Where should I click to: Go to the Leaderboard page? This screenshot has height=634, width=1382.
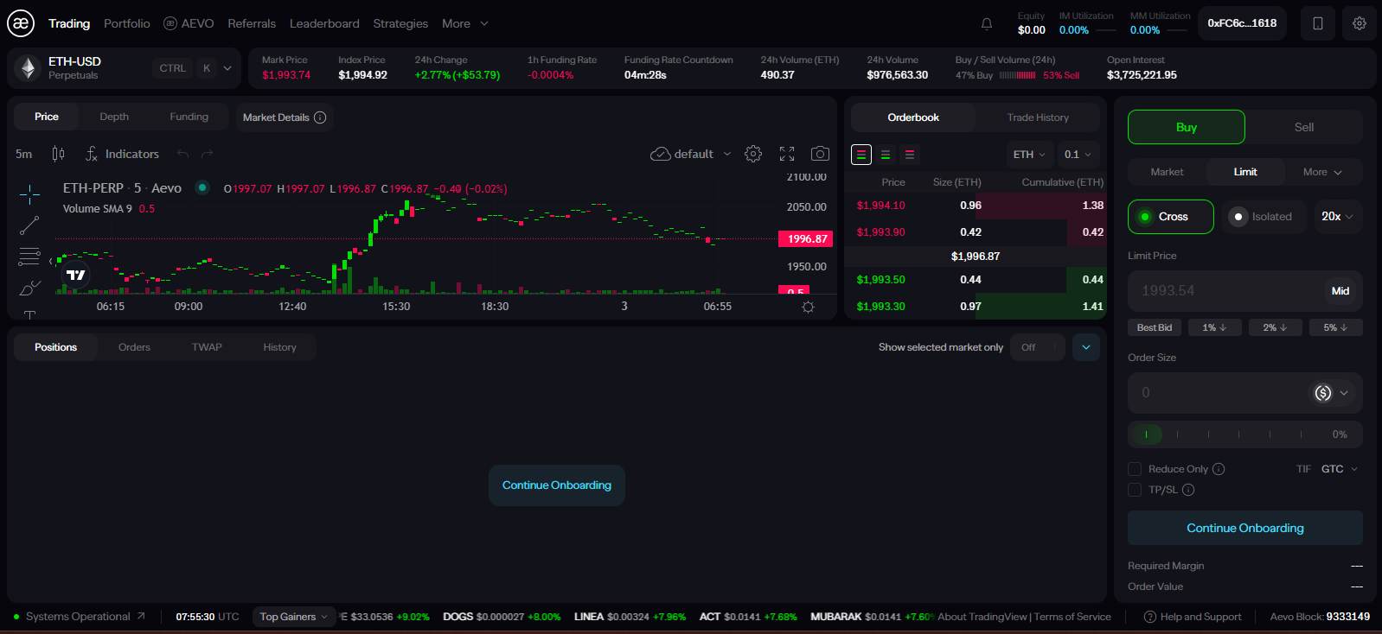[324, 23]
